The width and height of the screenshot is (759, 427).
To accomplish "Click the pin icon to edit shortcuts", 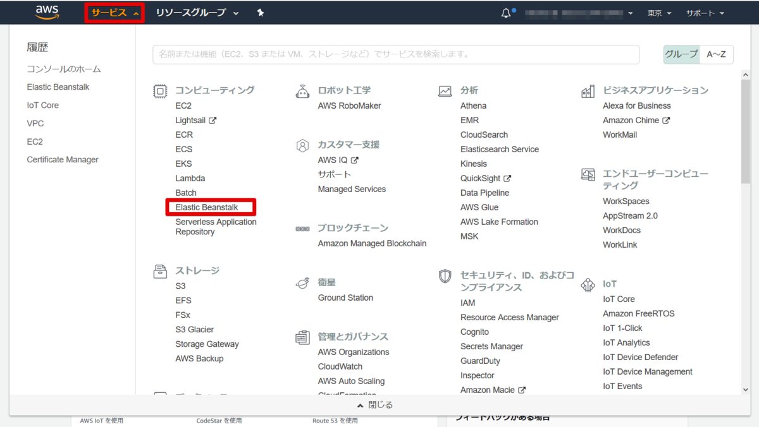I will point(260,11).
